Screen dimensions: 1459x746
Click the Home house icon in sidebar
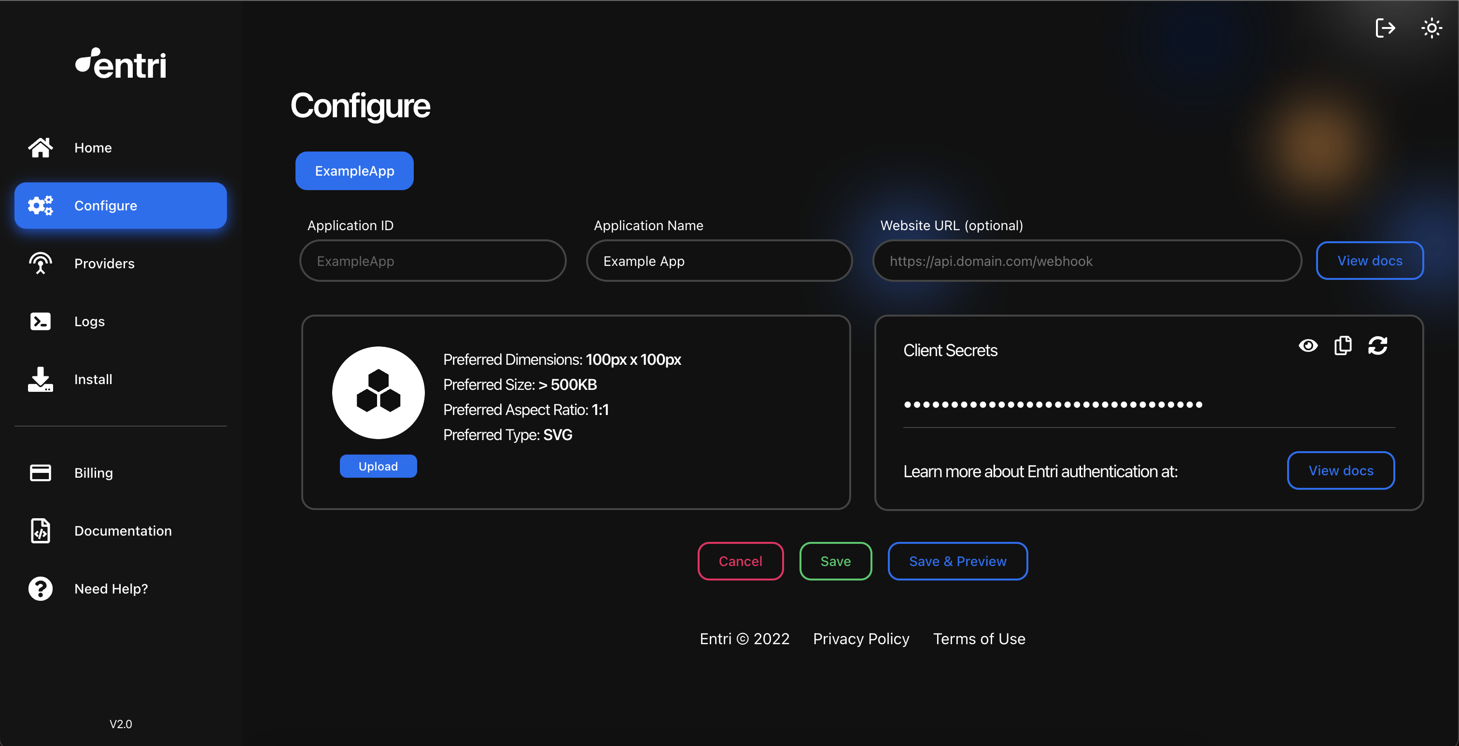[x=40, y=148]
